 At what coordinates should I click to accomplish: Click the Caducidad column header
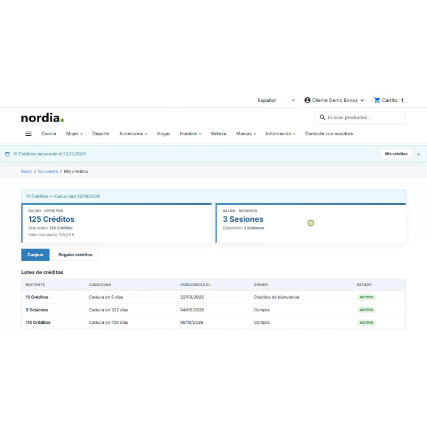[100, 285]
